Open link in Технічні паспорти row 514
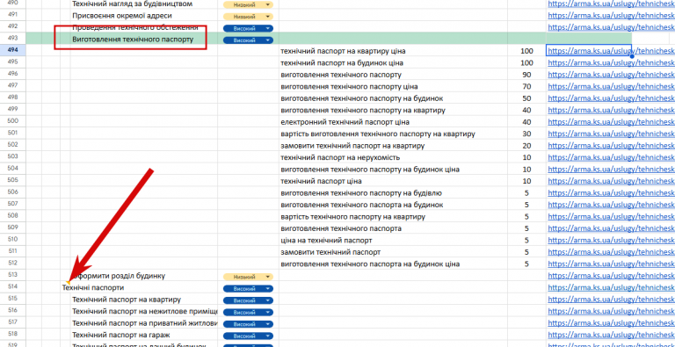This screenshot has height=347, width=675. (611, 287)
